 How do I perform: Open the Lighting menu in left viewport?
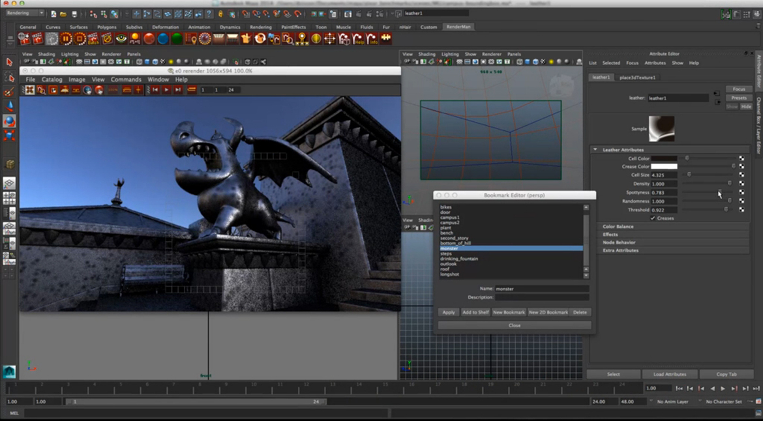click(x=70, y=54)
